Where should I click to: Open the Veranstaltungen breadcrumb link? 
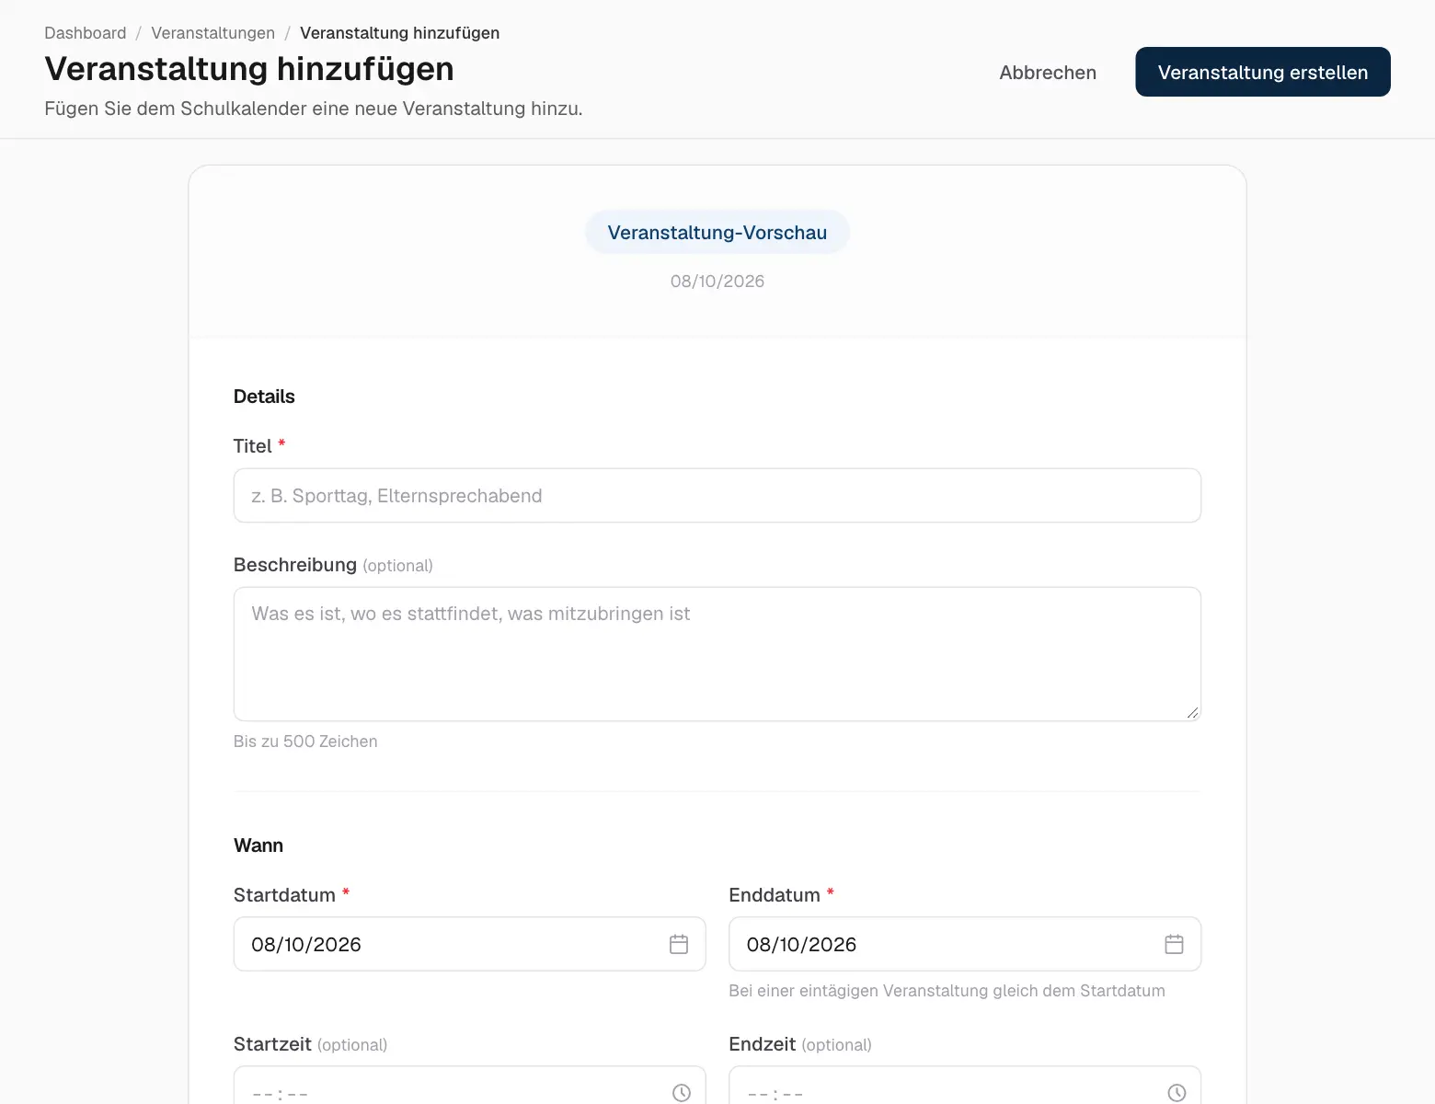pyautogui.click(x=212, y=33)
